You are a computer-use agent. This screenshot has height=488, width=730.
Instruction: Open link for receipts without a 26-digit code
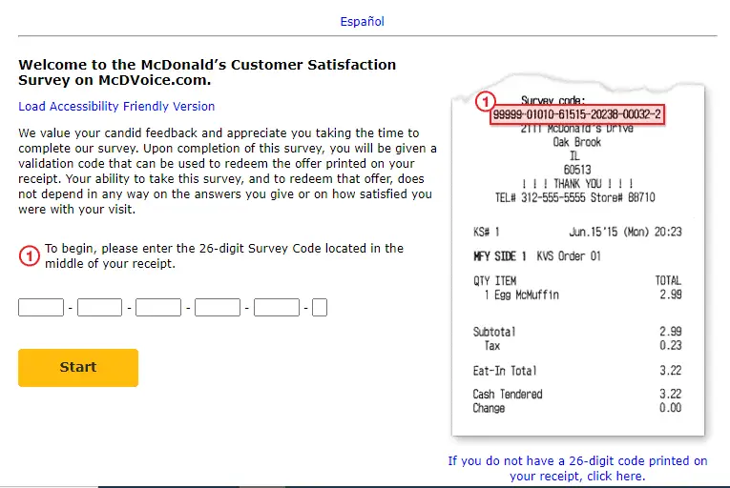click(577, 469)
